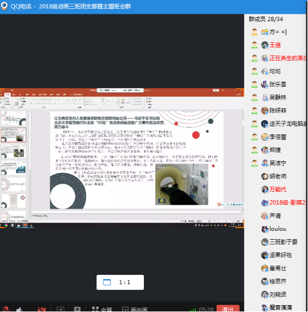Click the green online status icon beside 方= =]
Screen dimensions: 308x312
click(x=254, y=32)
